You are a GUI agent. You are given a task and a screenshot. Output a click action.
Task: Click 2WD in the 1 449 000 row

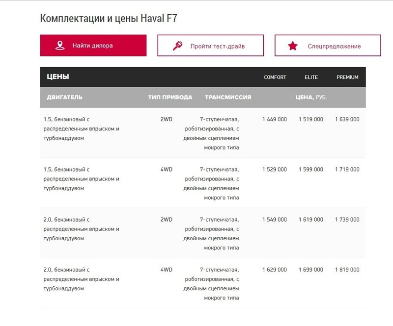click(167, 119)
